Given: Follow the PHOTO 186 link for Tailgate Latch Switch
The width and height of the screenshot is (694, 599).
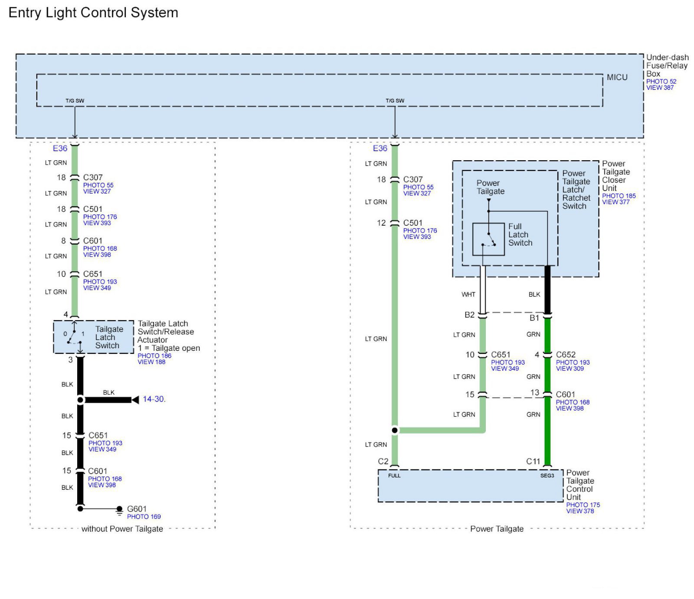Looking at the screenshot, I should coord(154,356).
